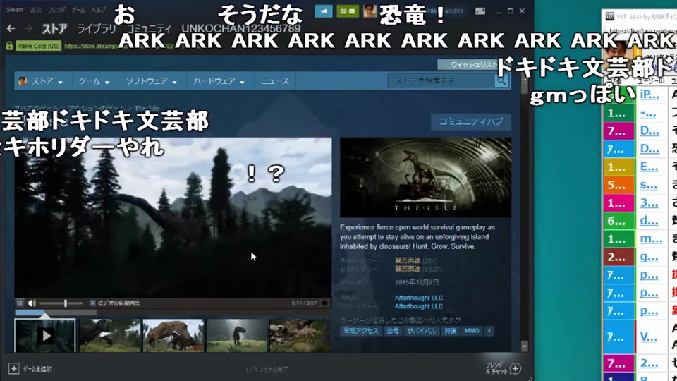The image size is (677, 381).
Task: Switch to the ストア main tab
Action: click(54, 28)
